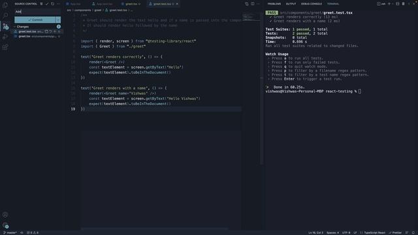Click the Commit button
The height and width of the screenshot is (235, 418).
(35, 20)
